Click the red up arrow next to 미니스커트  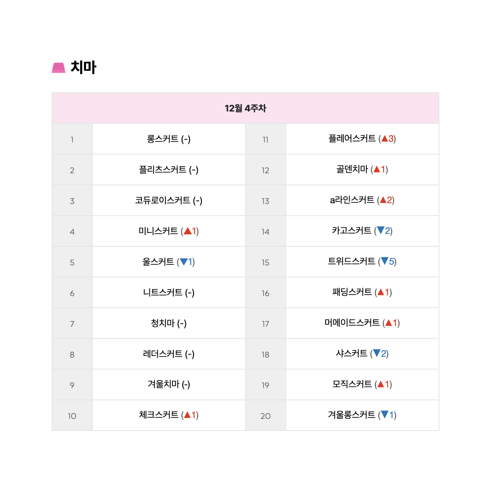(x=188, y=231)
